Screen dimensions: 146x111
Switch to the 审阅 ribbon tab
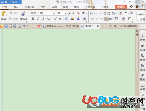[54, 7]
